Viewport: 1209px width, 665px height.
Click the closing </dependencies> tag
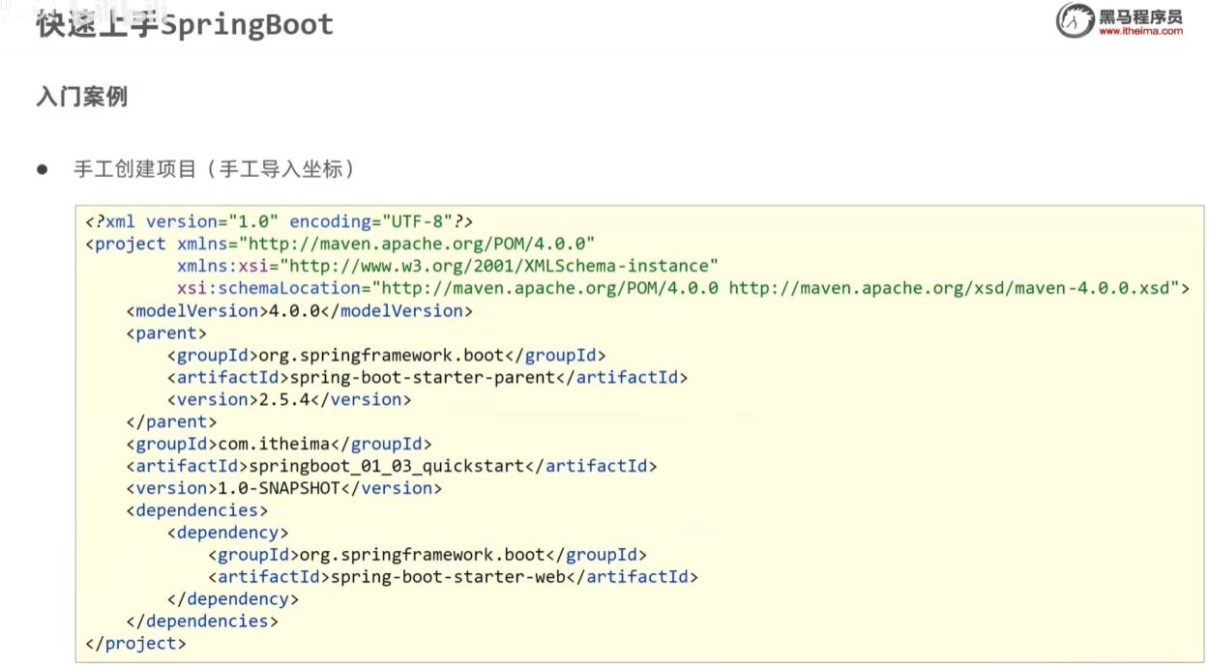pos(202,622)
